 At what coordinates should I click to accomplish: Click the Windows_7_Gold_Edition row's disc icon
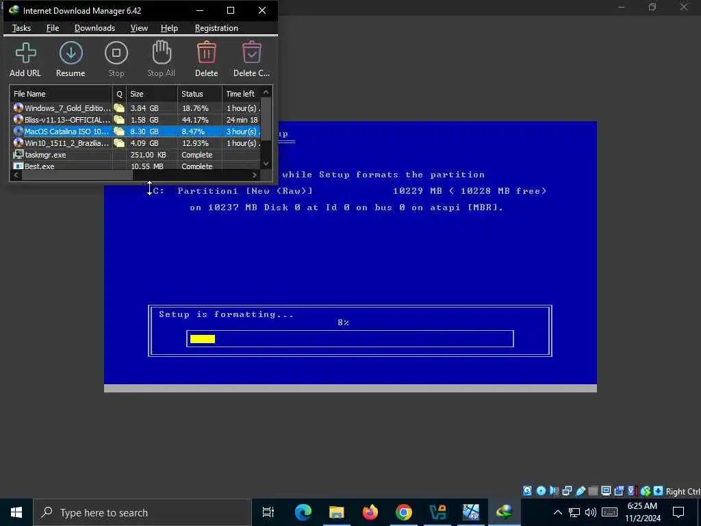coord(18,108)
